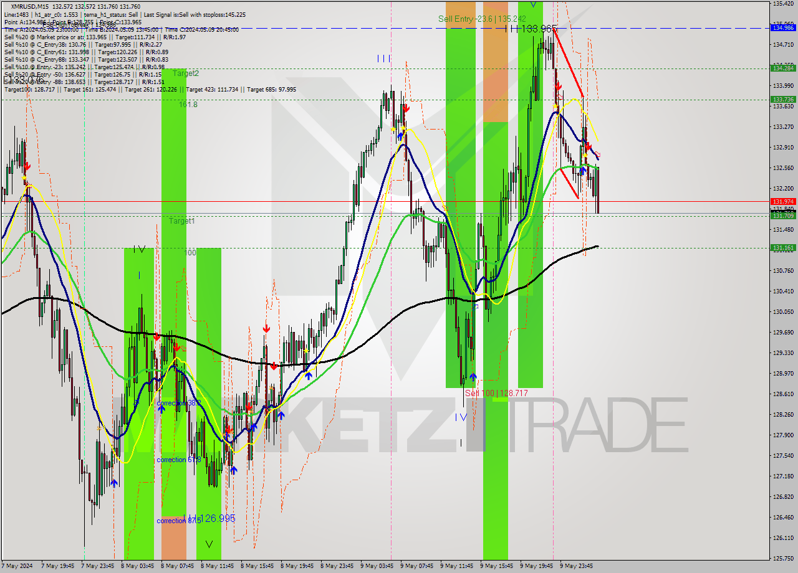
Task: Click the 133.270 price axis value
Action: point(783,127)
